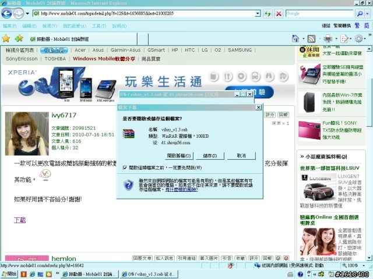Open the recent pages dropdown arrow

(27, 13)
